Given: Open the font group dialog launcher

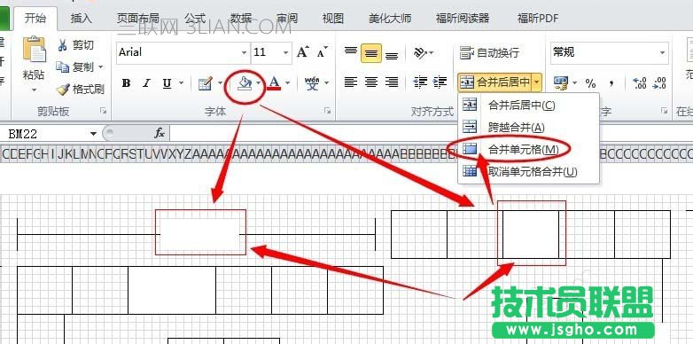Looking at the screenshot, I should (x=328, y=111).
